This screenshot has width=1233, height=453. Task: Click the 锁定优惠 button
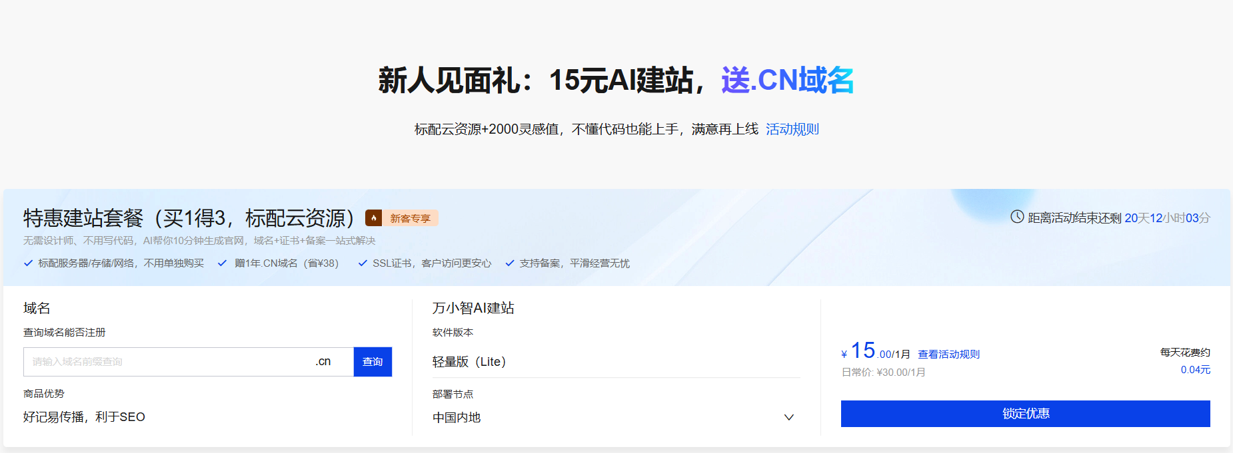(x=1026, y=414)
